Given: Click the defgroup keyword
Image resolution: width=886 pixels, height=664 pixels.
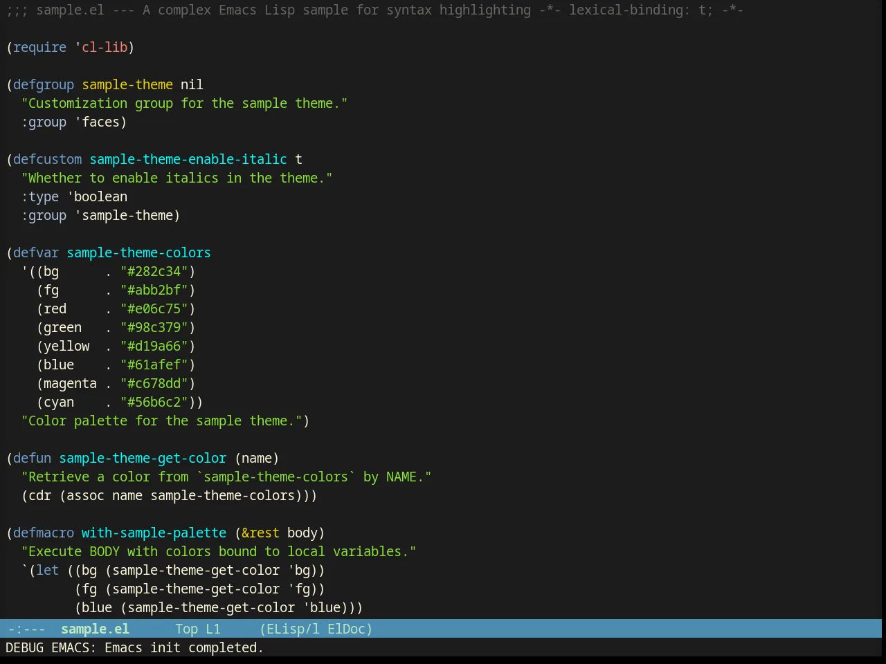Looking at the screenshot, I should point(44,84).
